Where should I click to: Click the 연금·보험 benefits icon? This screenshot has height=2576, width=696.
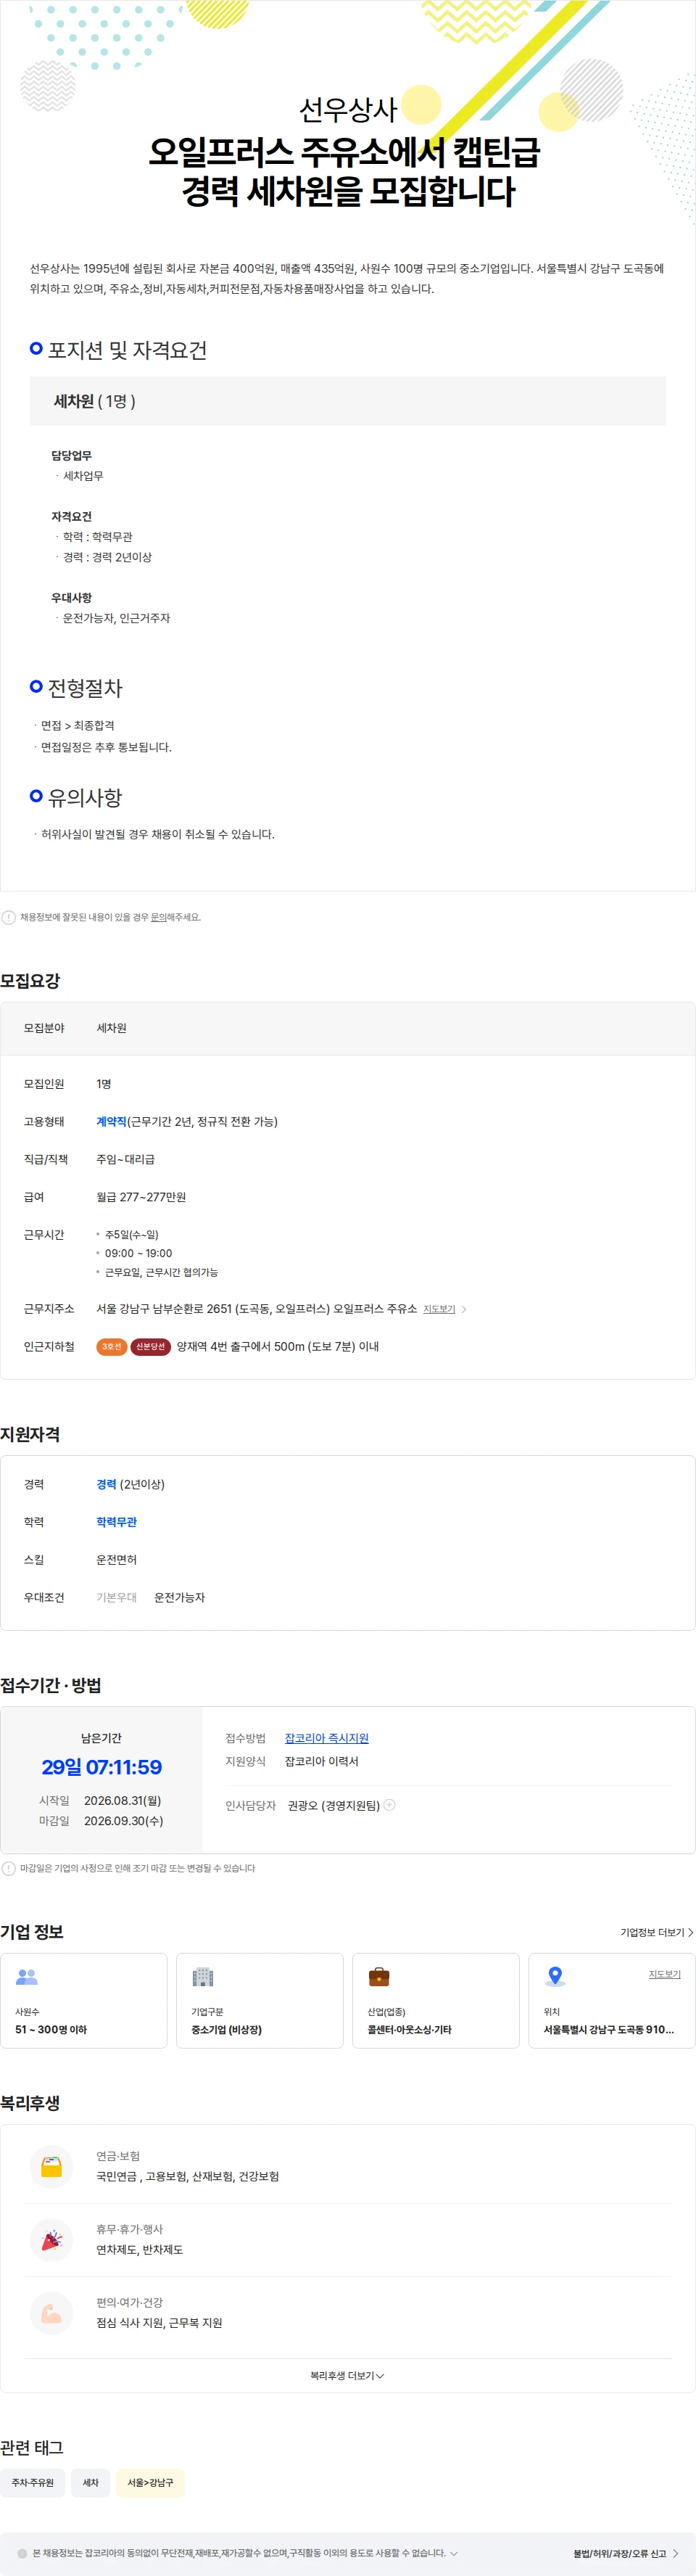(x=51, y=2167)
